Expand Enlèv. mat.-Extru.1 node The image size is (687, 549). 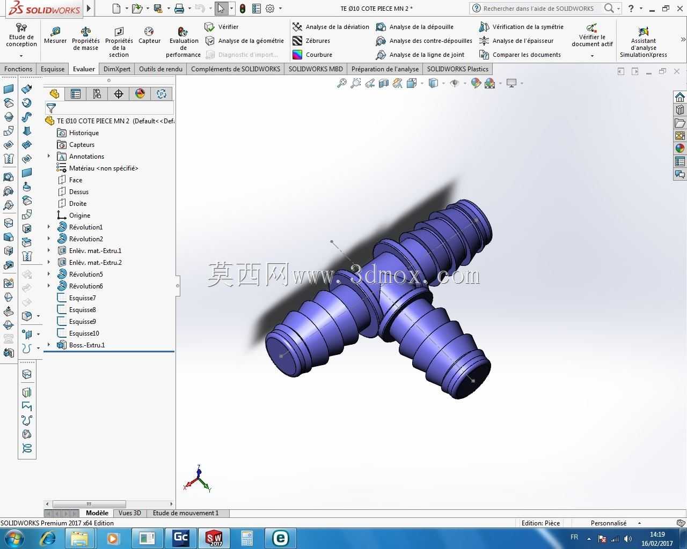pos(49,251)
